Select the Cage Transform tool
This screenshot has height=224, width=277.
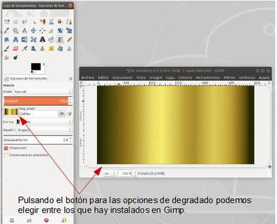(34, 40)
